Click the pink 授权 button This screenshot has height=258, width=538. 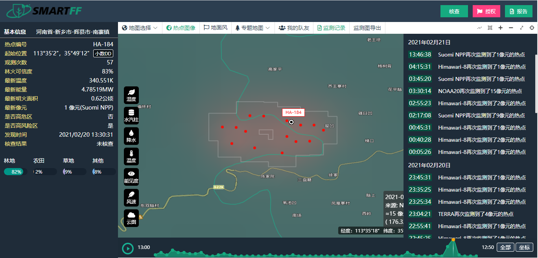pos(486,11)
